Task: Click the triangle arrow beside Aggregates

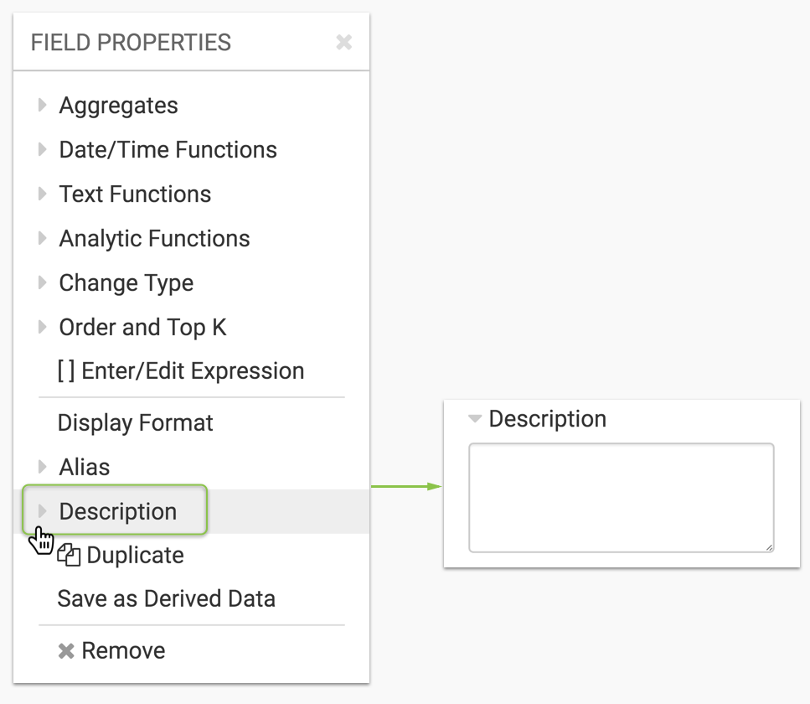Action: (x=42, y=106)
